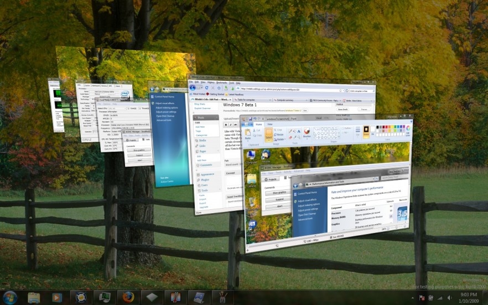Open the Brushes tool in Paint

(x=307, y=133)
